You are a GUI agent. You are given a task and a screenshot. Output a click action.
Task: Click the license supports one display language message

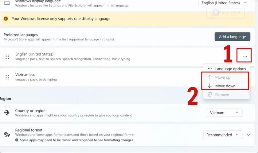[x=61, y=19]
